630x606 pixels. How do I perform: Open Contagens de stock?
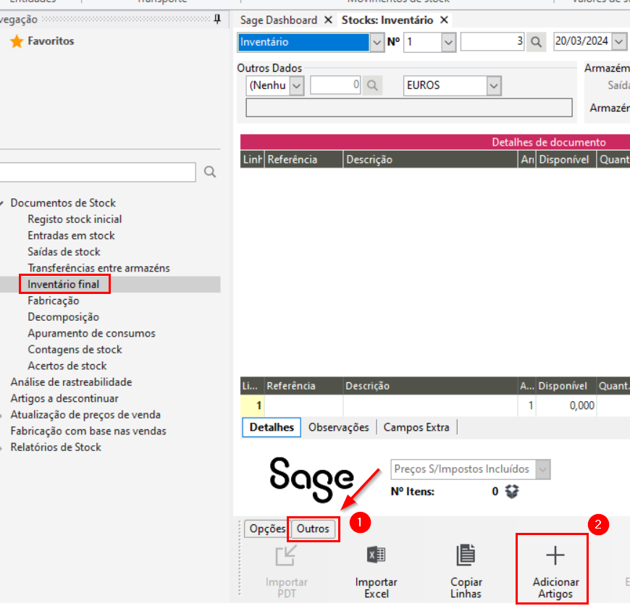[x=75, y=350]
